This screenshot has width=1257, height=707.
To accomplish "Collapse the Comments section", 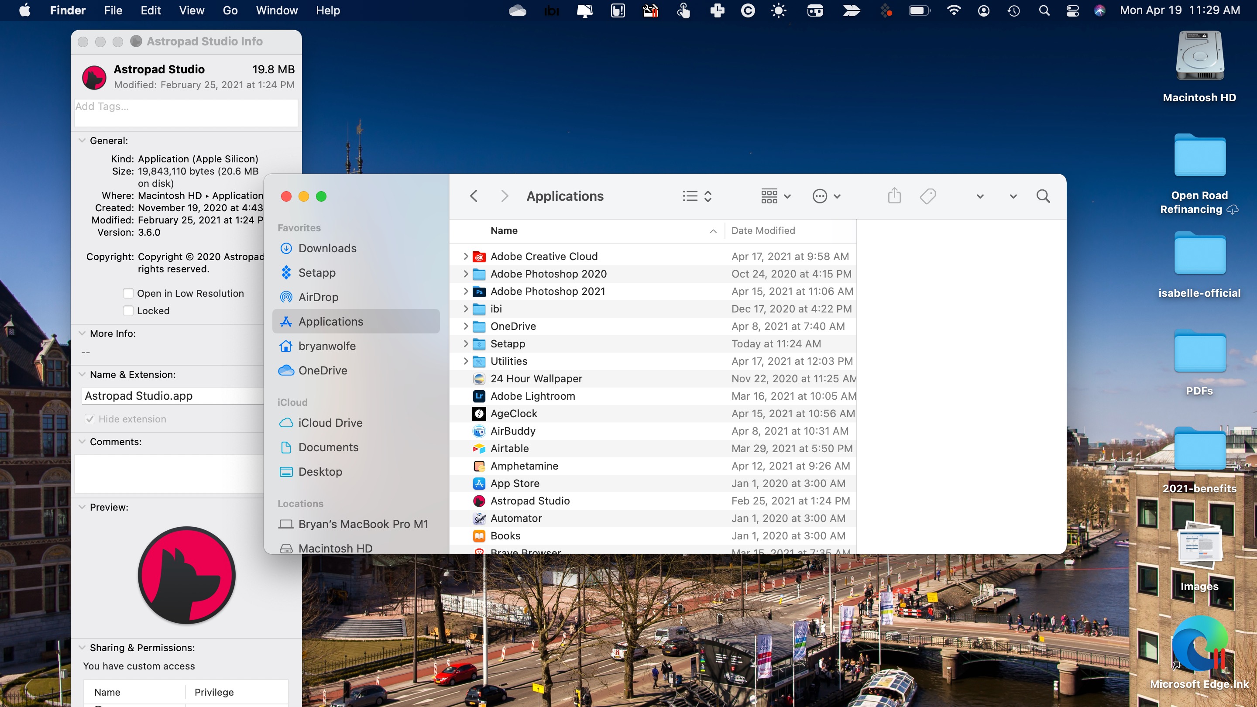I will [x=82, y=442].
